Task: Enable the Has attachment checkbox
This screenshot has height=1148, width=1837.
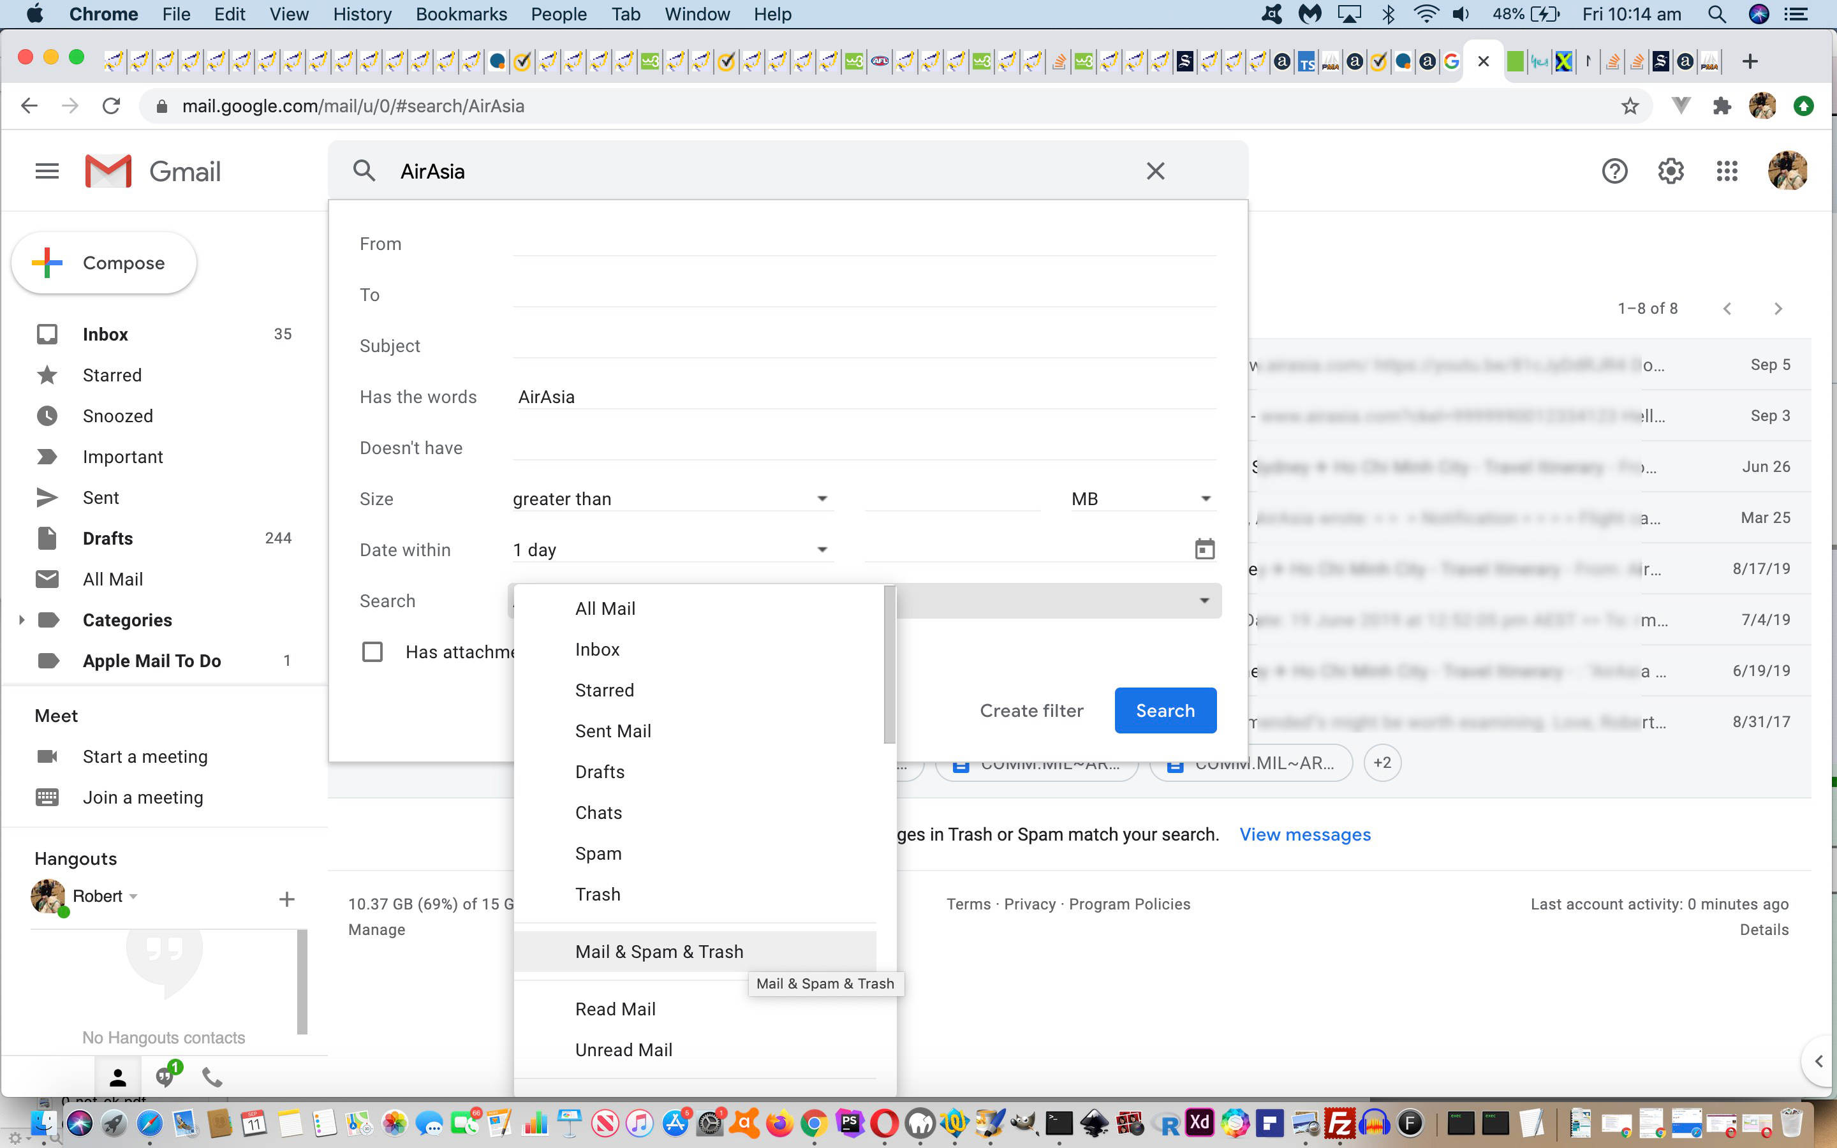Action: [x=373, y=651]
